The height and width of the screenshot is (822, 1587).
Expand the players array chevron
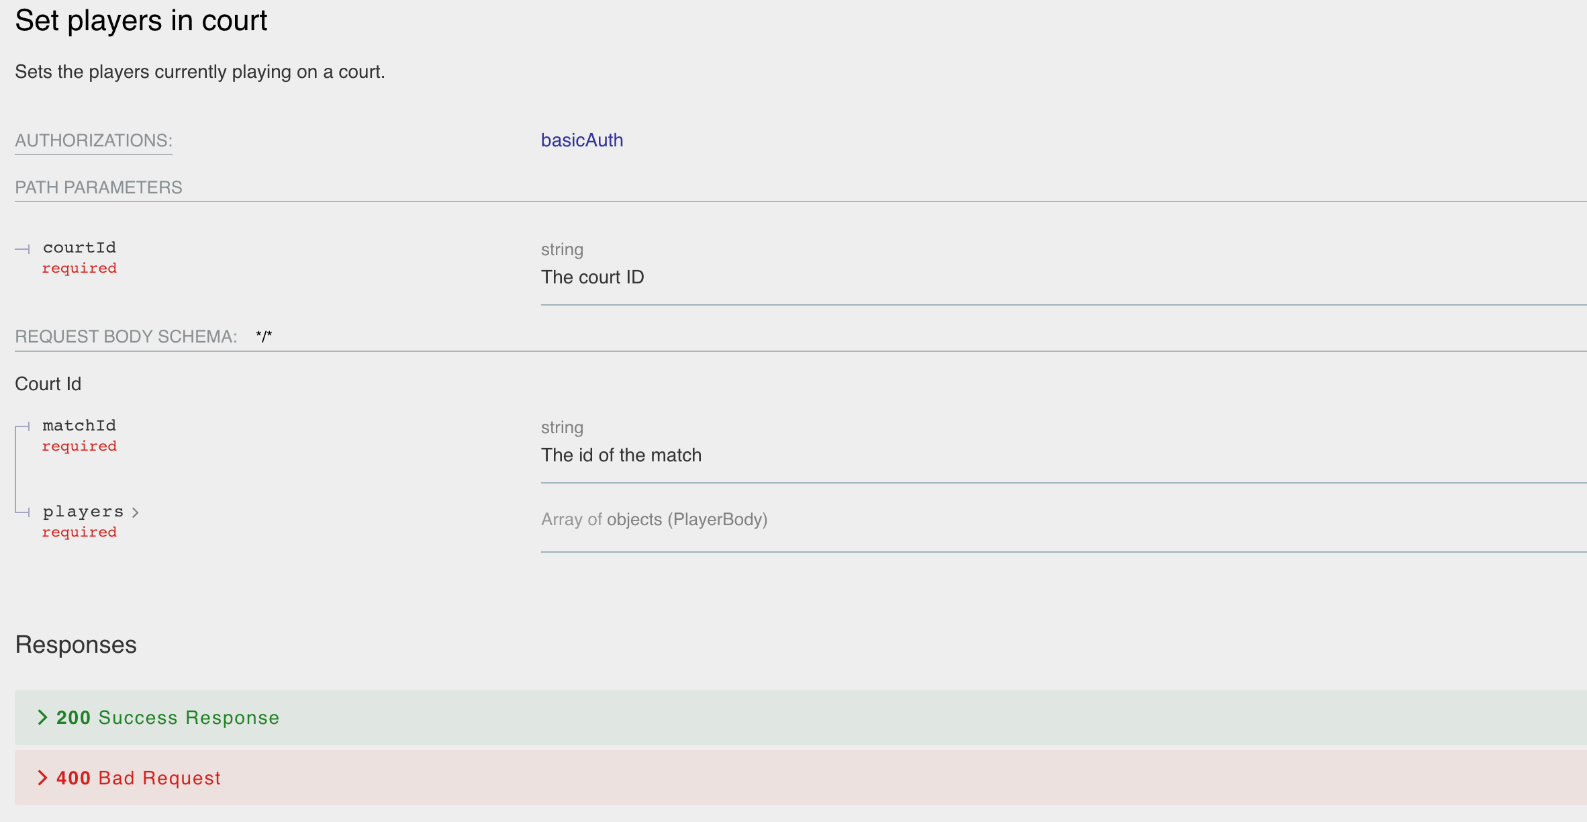point(136,512)
